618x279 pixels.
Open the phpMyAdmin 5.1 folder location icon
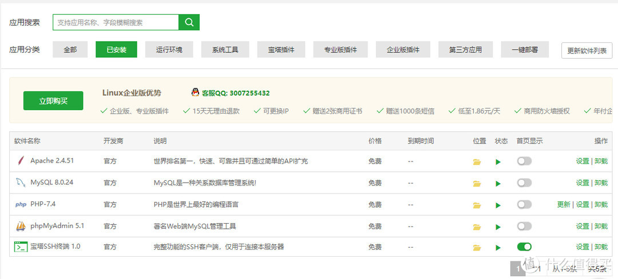pyautogui.click(x=477, y=227)
